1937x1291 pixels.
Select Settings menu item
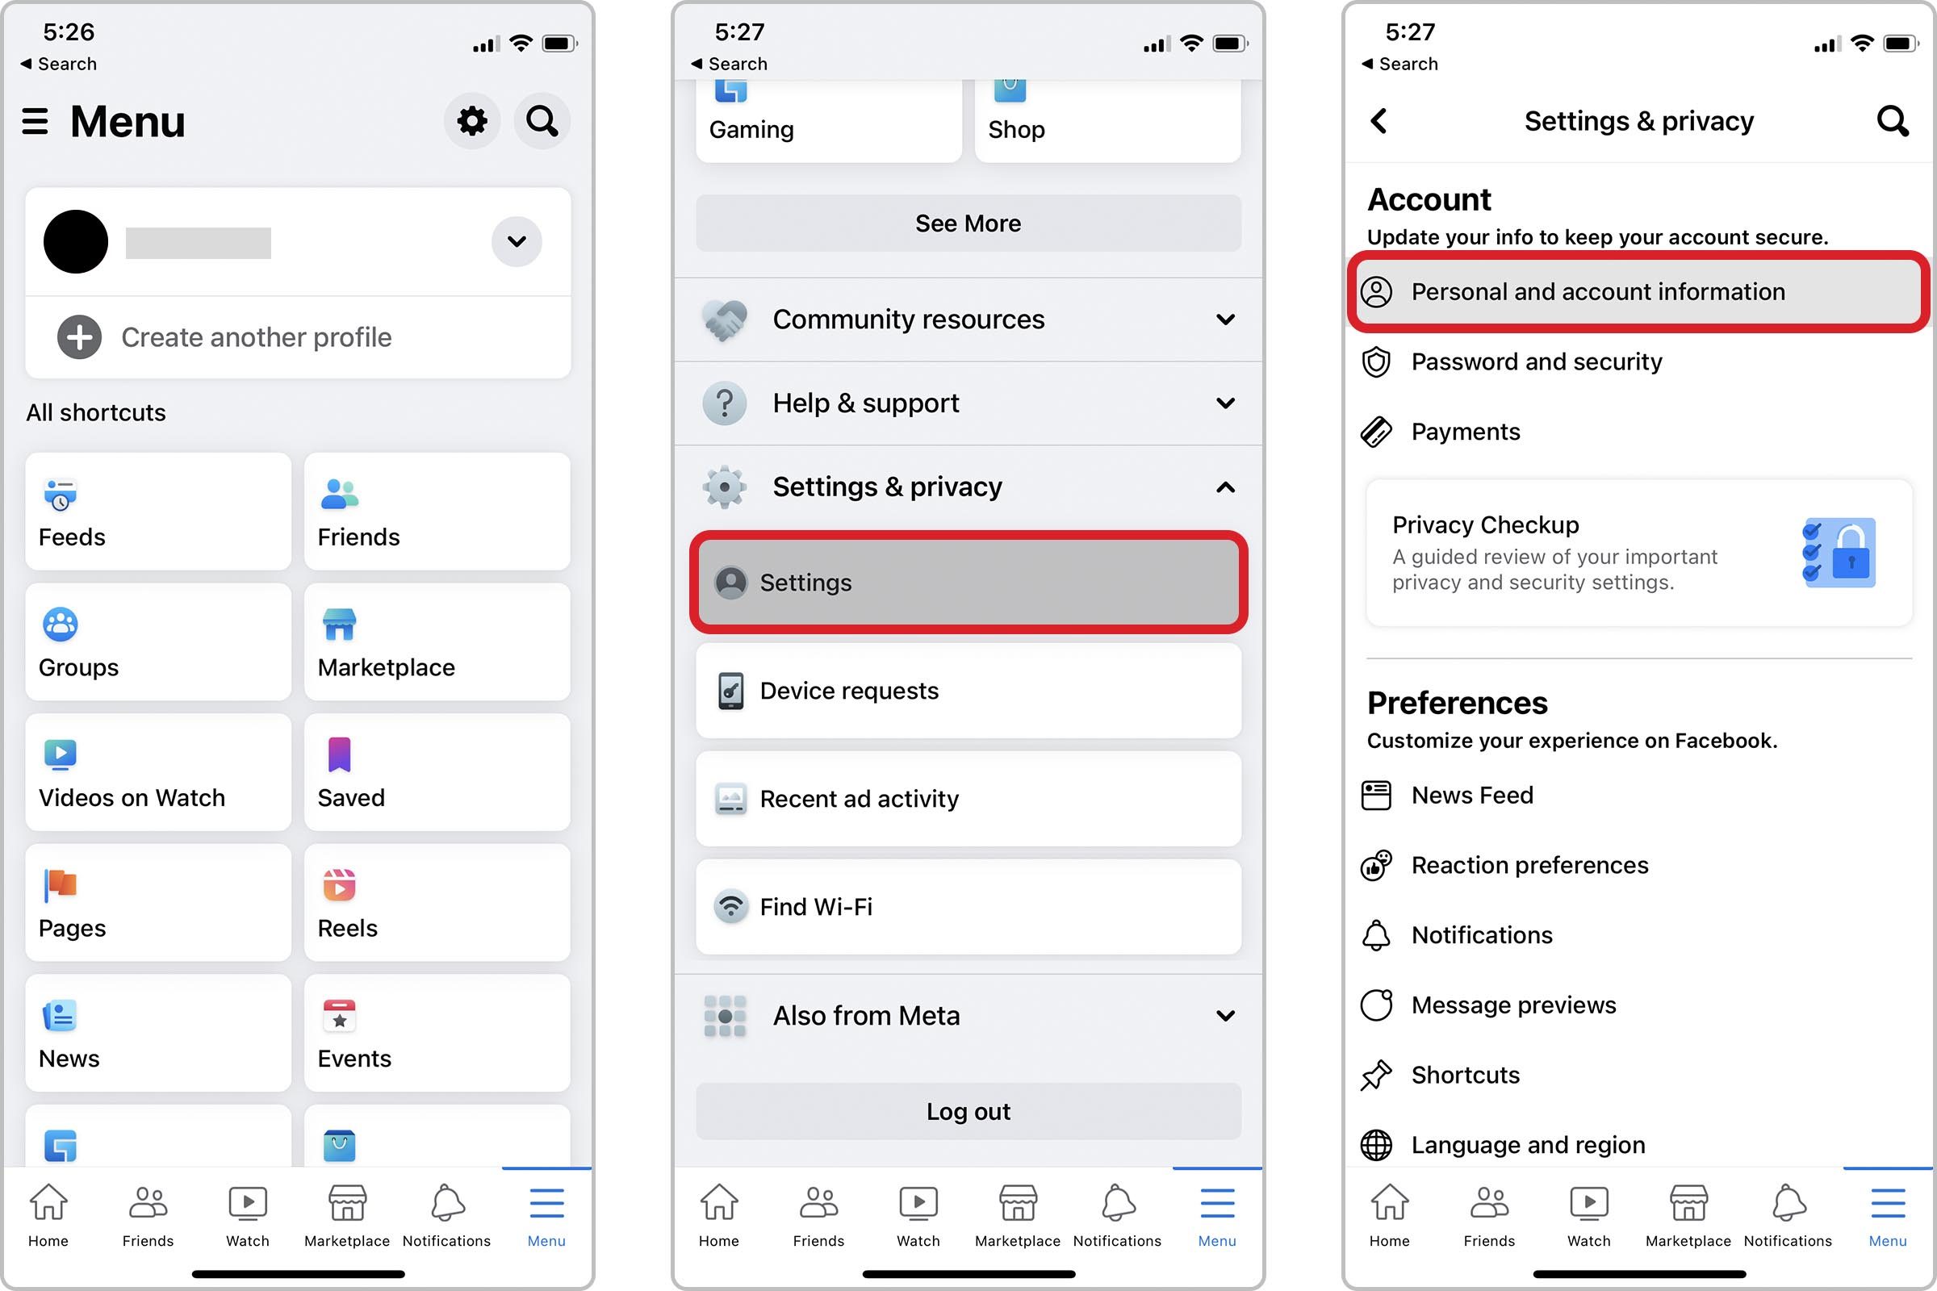pos(968,582)
